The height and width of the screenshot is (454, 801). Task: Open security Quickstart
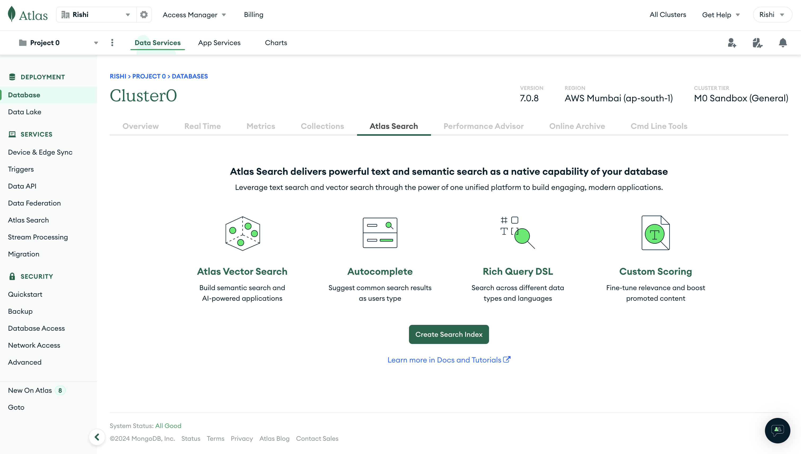click(25, 294)
